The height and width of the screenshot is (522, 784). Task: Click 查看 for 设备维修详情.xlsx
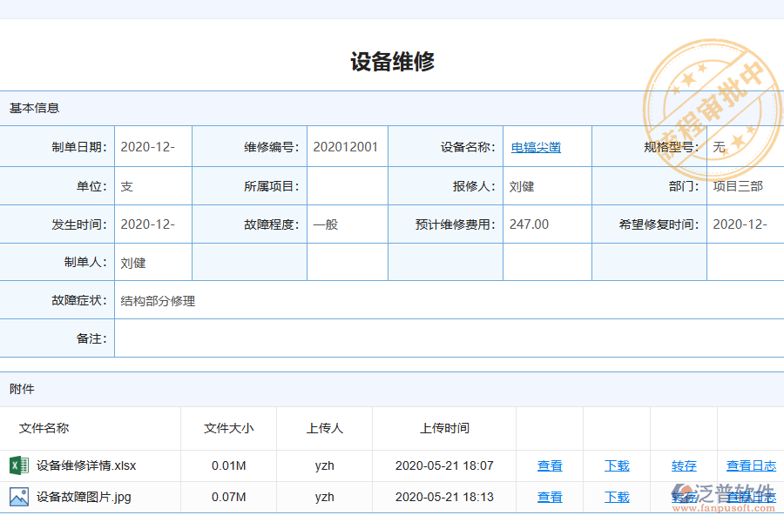point(550,465)
